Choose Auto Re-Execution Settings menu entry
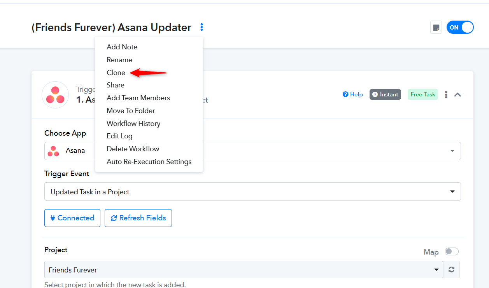This screenshot has width=489, height=288. coord(149,162)
